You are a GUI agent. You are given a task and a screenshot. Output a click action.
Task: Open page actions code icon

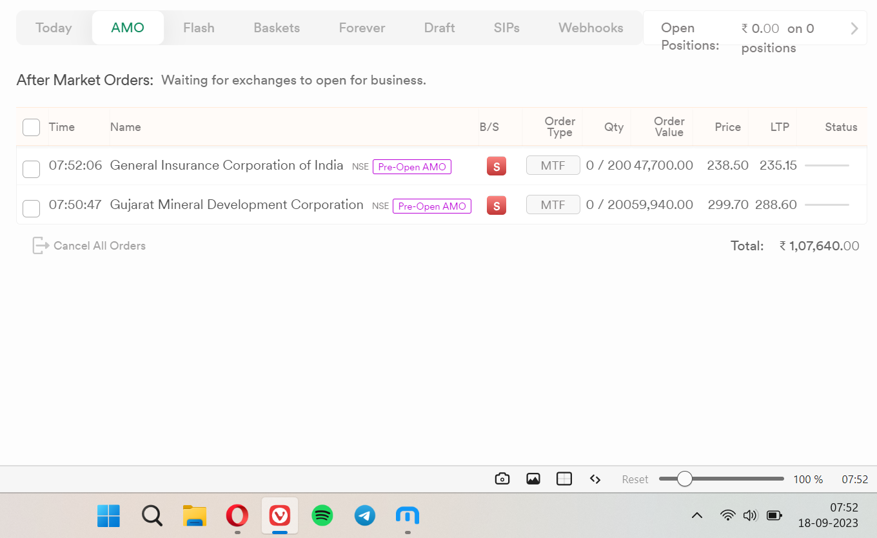tap(595, 479)
